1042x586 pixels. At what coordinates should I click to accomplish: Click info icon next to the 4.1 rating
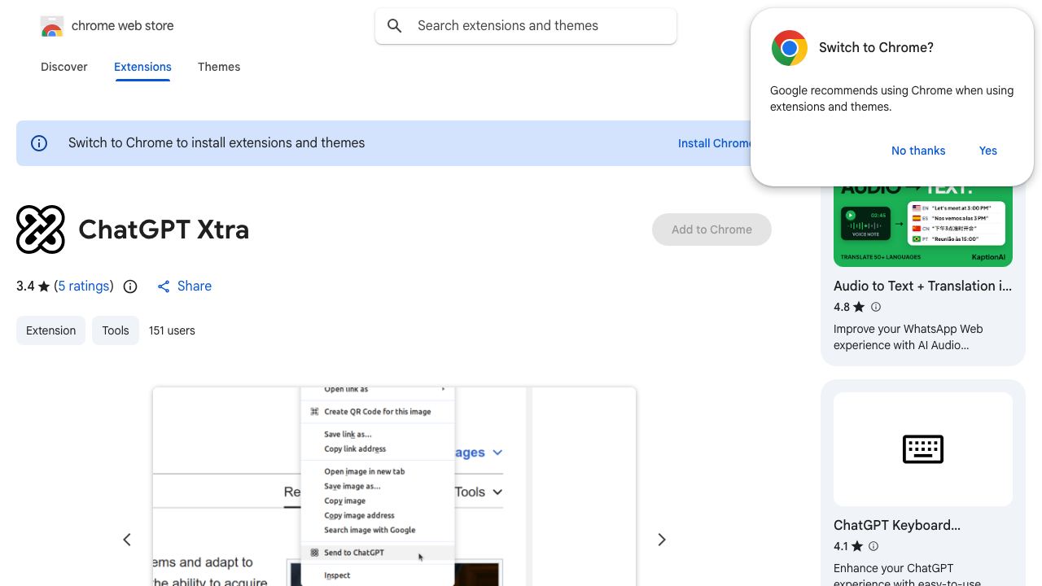873,546
